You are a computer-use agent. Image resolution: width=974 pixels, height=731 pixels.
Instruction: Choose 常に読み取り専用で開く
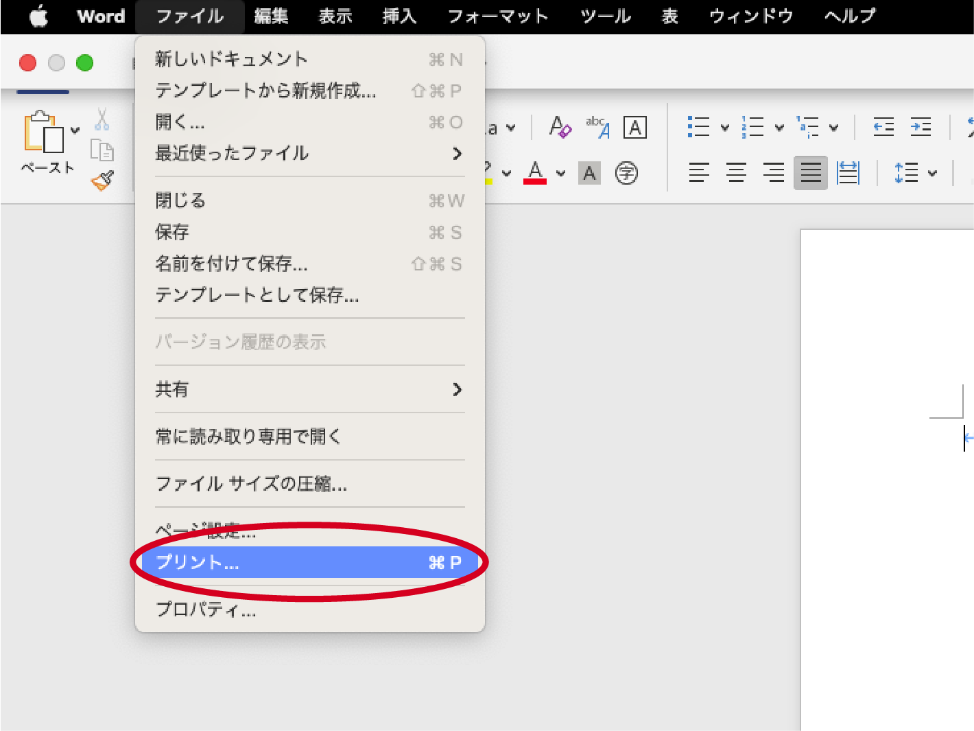click(309, 437)
